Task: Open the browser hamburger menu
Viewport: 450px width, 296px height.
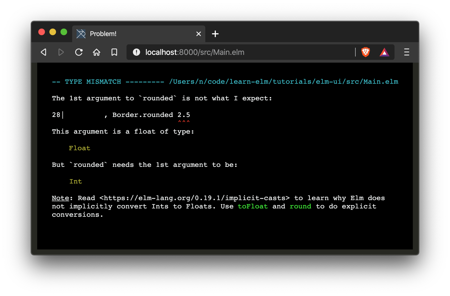Action: 407,52
